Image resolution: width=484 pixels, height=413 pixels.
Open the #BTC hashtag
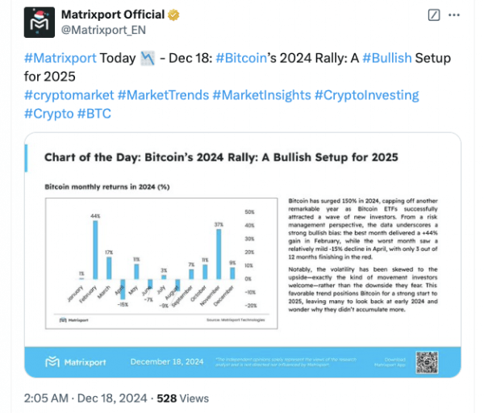94,113
